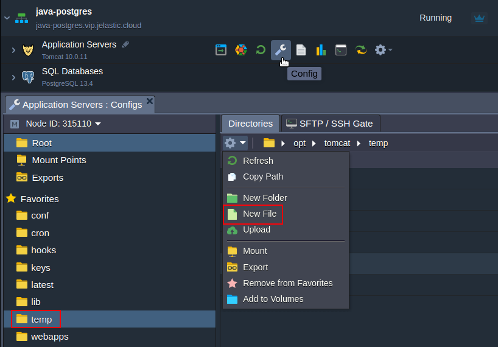Click the Favorites star heading
Screen dimensions: 498x347
click(33, 198)
